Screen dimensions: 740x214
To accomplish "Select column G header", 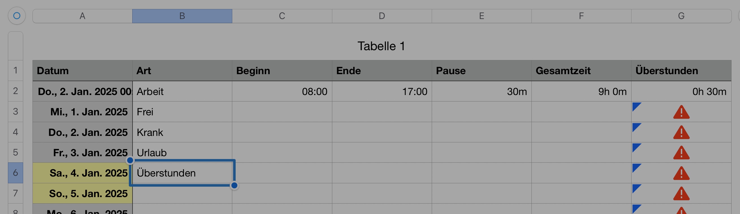I will (681, 16).
